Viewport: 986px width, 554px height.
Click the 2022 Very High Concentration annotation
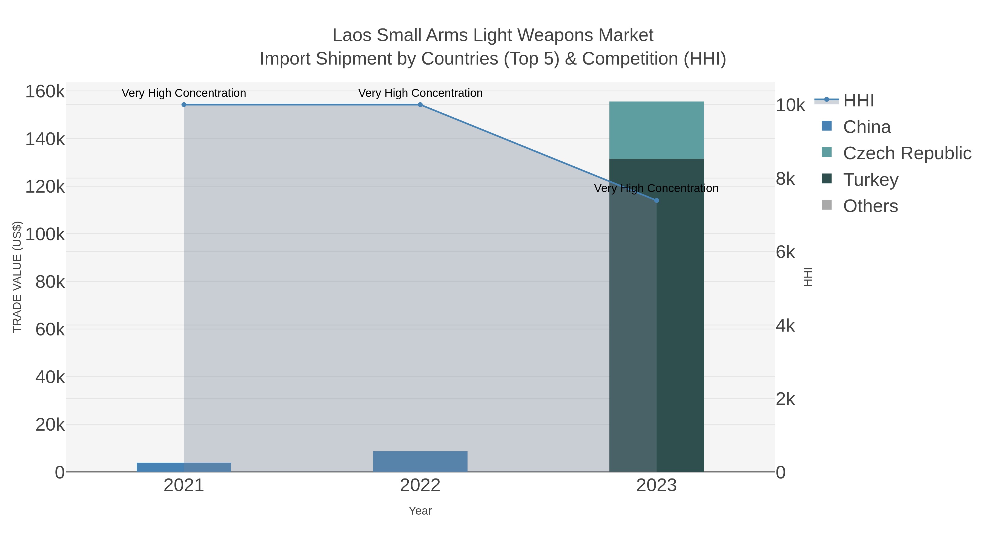pyautogui.click(x=420, y=93)
